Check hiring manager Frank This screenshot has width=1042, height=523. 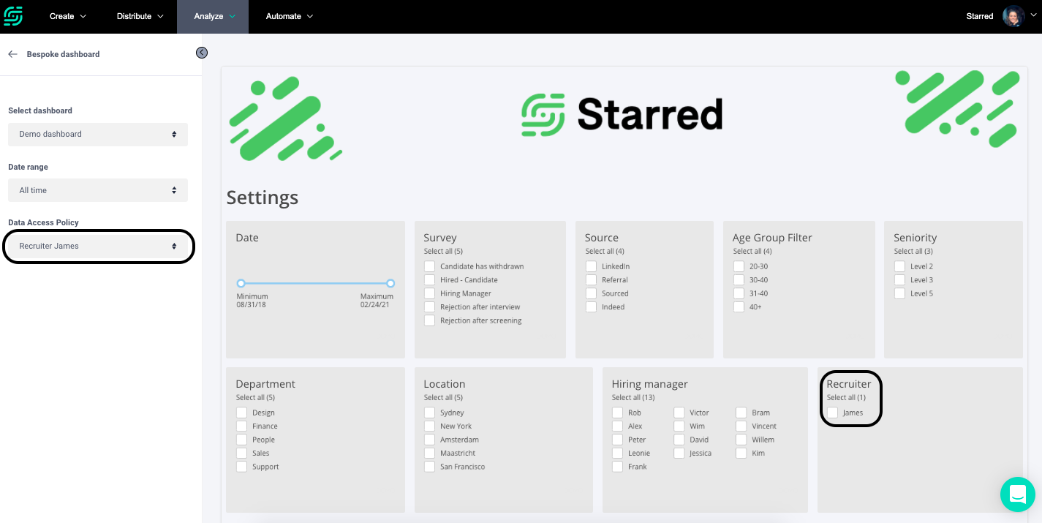coord(618,467)
